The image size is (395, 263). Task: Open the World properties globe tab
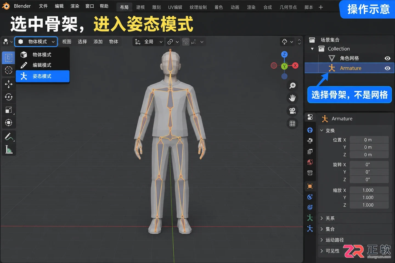[x=310, y=162]
